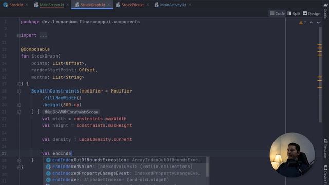329x185 pixels.
Task: Close the MainActivity.kt tab
Action: pos(190,5)
